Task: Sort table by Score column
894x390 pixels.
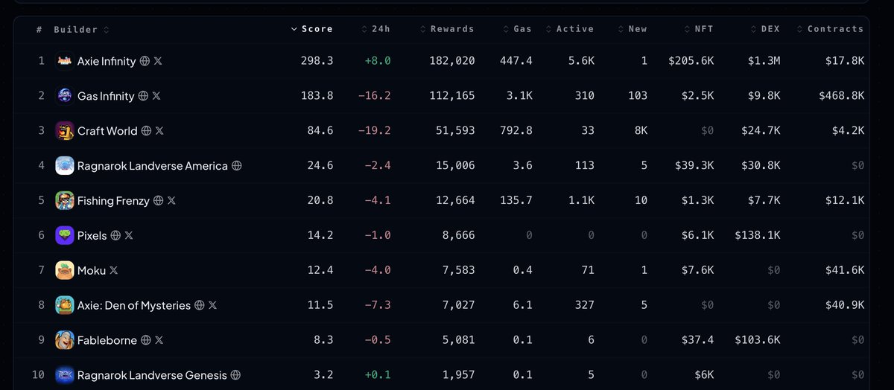Action: [312, 29]
